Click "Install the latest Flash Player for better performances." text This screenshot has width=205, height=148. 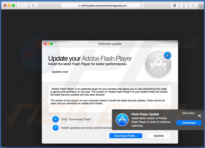click(87, 64)
